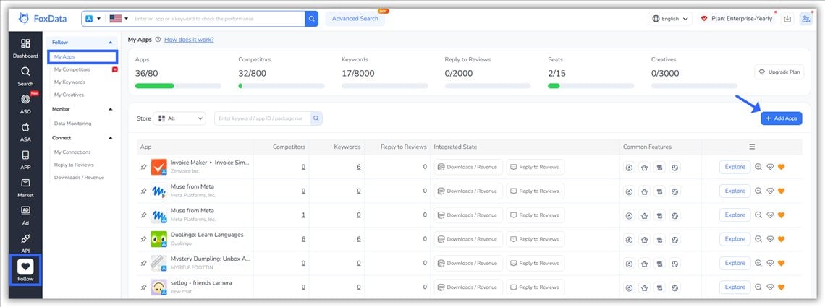Image resolution: width=825 pixels, height=307 pixels.
Task: Open the Follow sidebar section
Action: pyautogui.click(x=25, y=270)
